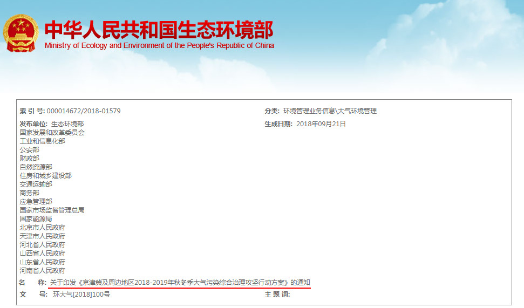Click 工业和信息化部 in publisher list
This screenshot has width=524, height=308.
click(43, 141)
